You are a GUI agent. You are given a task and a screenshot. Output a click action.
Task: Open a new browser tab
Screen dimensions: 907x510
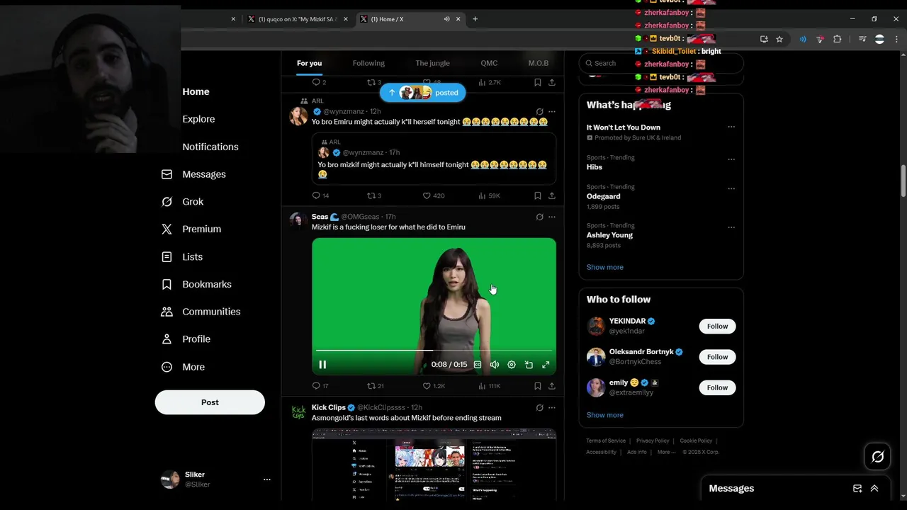click(x=475, y=19)
